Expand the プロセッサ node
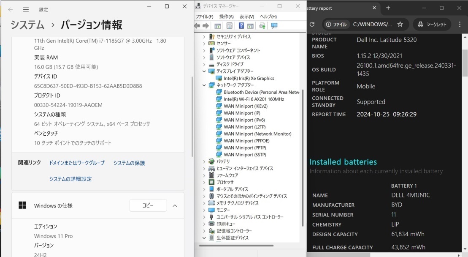 (204, 182)
